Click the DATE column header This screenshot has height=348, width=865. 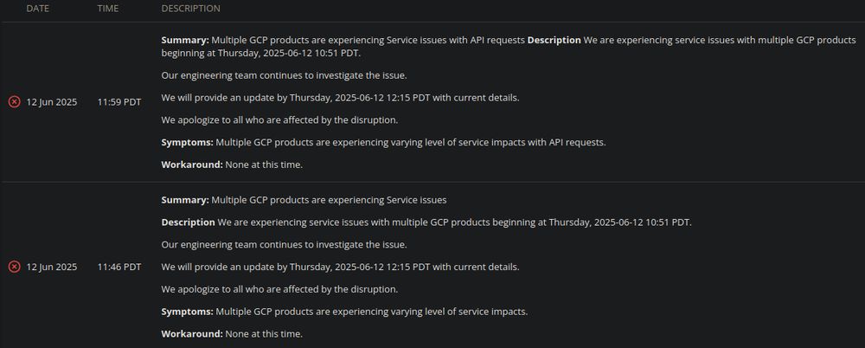tap(37, 9)
